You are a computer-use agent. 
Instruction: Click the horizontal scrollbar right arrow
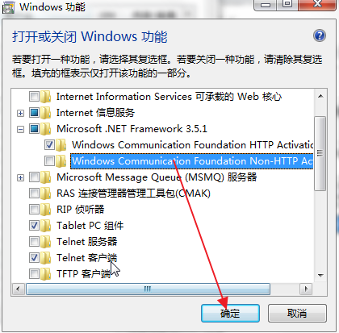click(306, 289)
